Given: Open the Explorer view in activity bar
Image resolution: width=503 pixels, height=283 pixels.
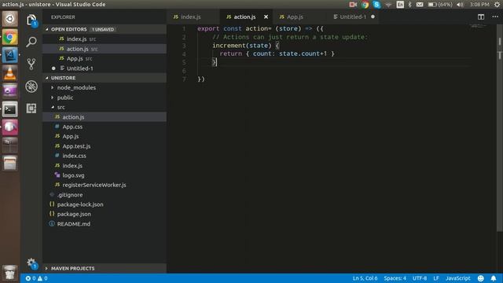Looking at the screenshot, I should [x=31, y=20].
